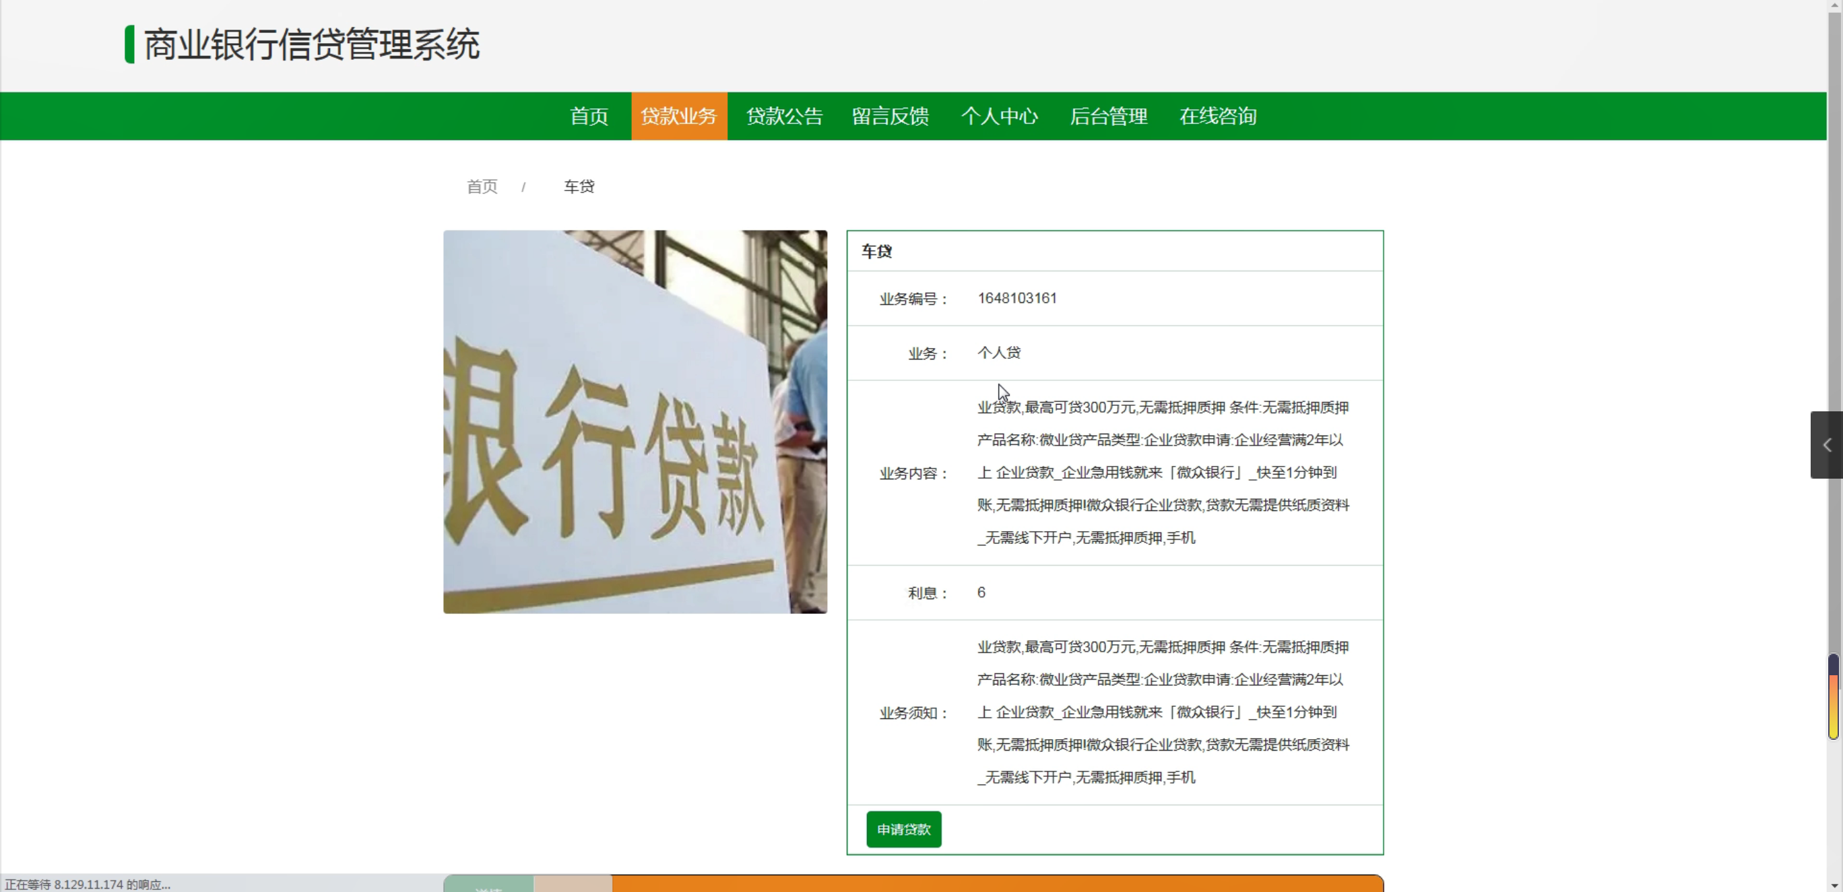Open 后台管理 from the navigation
The image size is (1843, 892).
pyautogui.click(x=1108, y=116)
